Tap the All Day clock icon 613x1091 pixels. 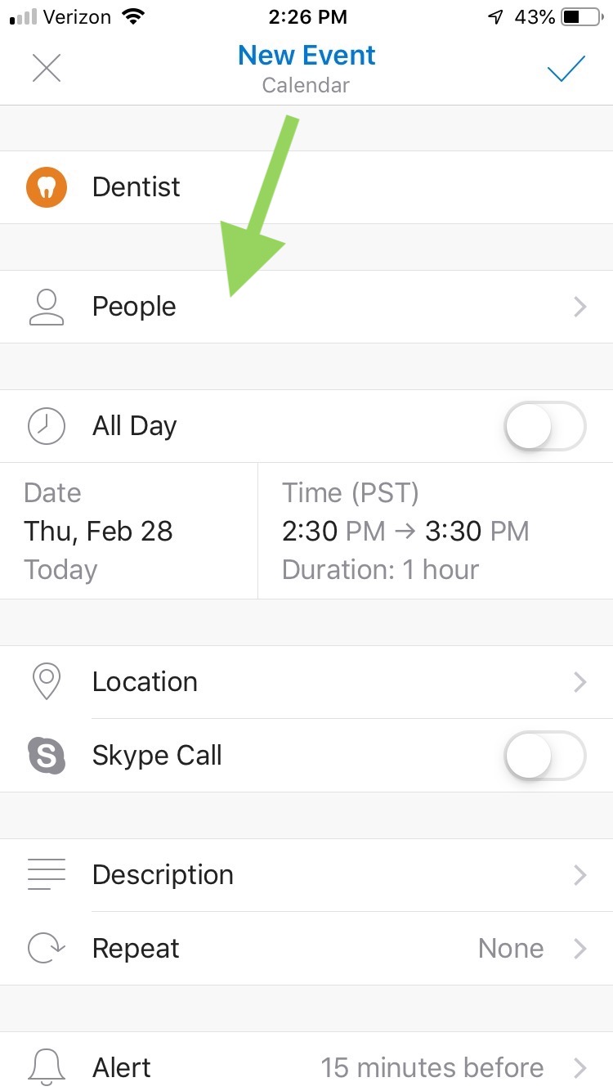click(x=47, y=426)
